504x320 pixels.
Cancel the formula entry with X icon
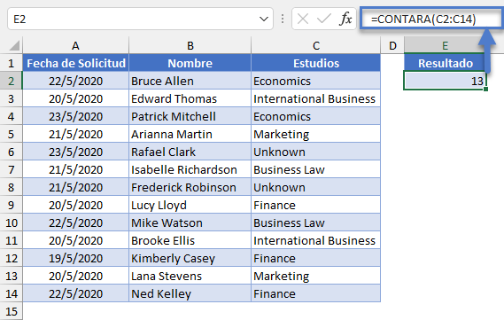pos(303,19)
